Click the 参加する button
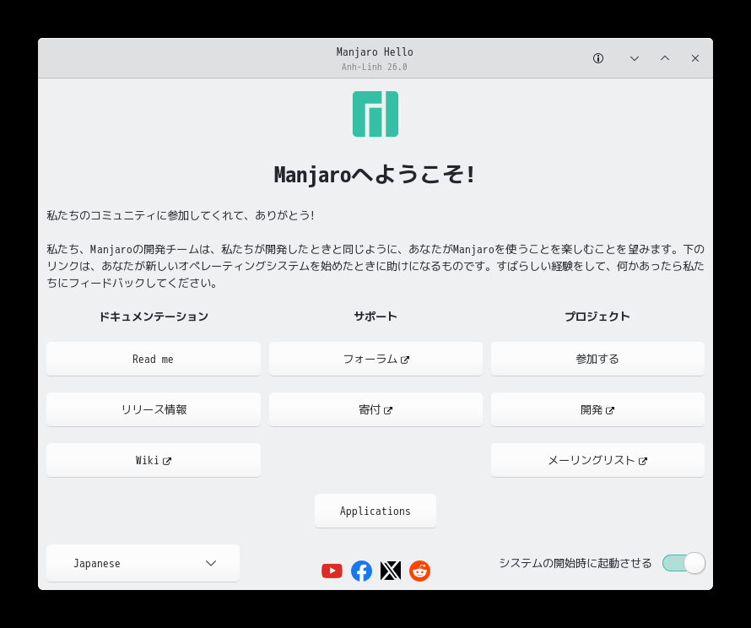Viewport: 751px width, 628px height. (597, 359)
